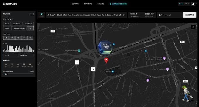The image size is (199, 107).
Task: Click the distance range slider handle
Action: [x=6, y=74]
